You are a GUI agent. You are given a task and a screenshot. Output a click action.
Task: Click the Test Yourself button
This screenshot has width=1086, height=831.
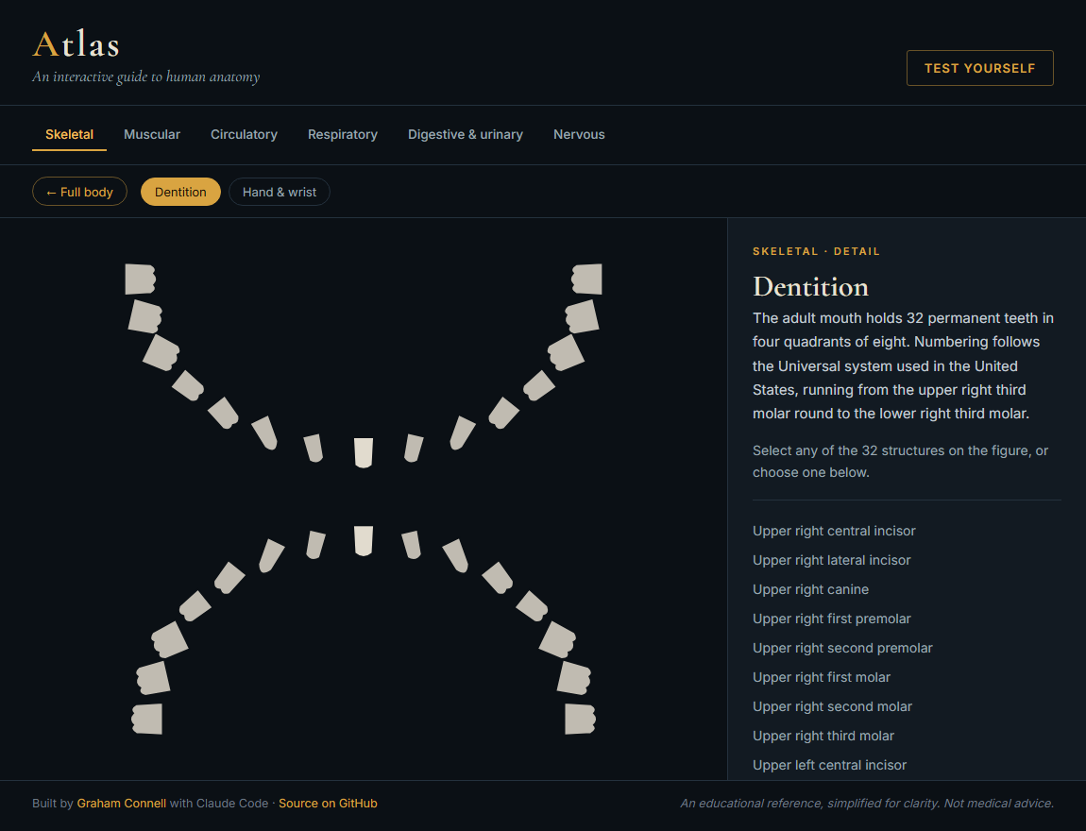tap(979, 68)
